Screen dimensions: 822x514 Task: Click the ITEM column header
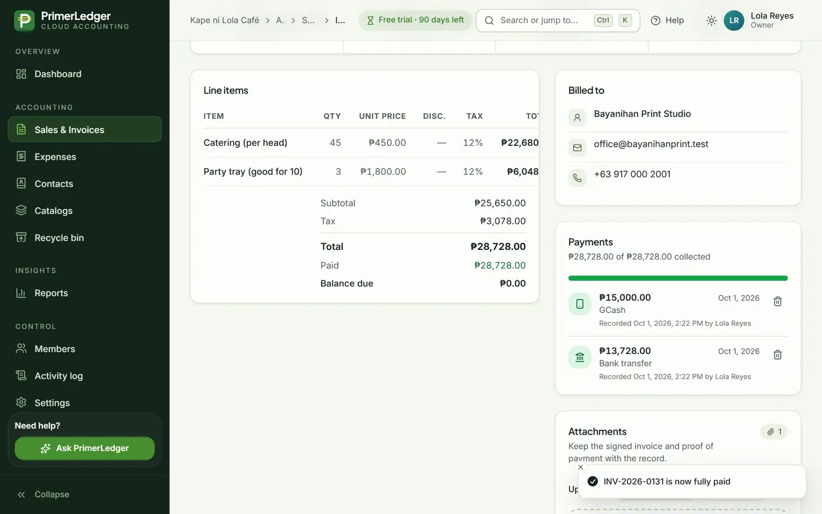(214, 116)
